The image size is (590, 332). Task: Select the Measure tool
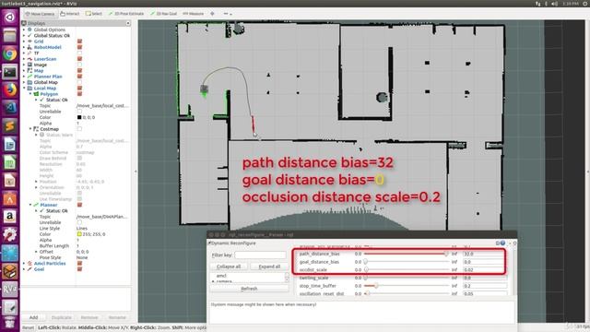(194, 14)
